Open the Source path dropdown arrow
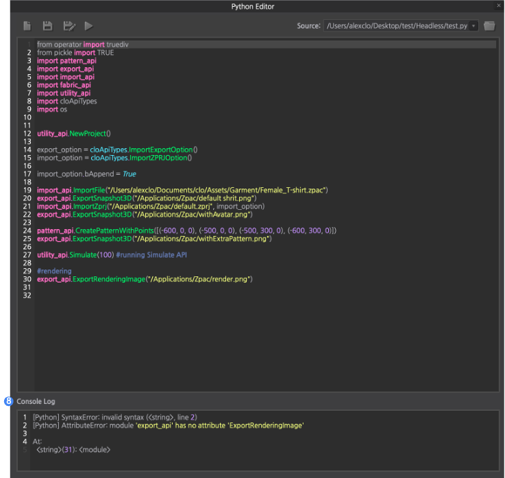Screen dimensions: 505x478 [x=473, y=26]
